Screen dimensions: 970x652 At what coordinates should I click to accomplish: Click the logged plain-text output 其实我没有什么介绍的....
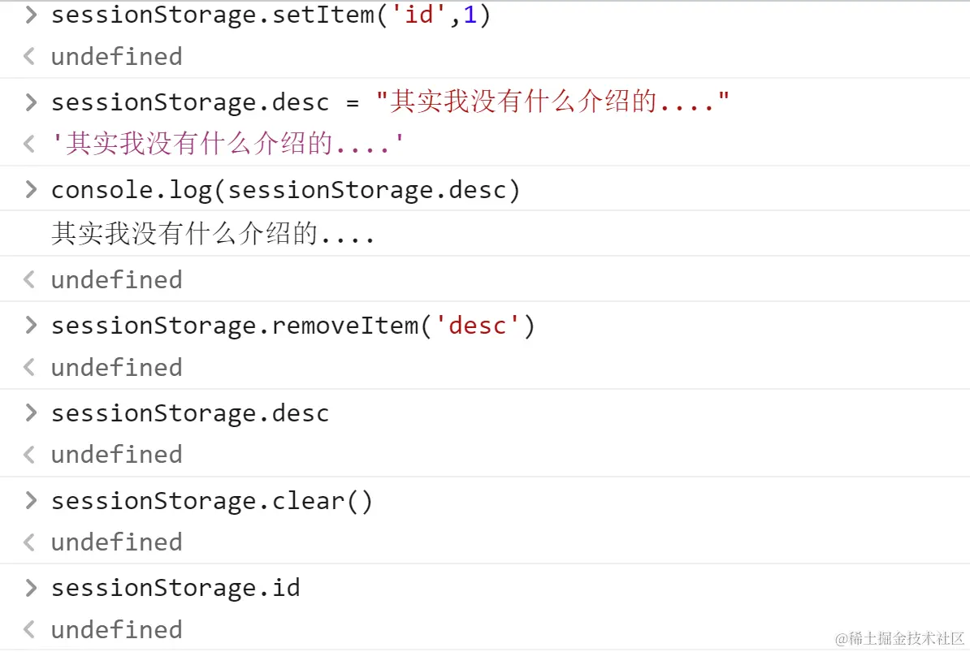click(213, 235)
